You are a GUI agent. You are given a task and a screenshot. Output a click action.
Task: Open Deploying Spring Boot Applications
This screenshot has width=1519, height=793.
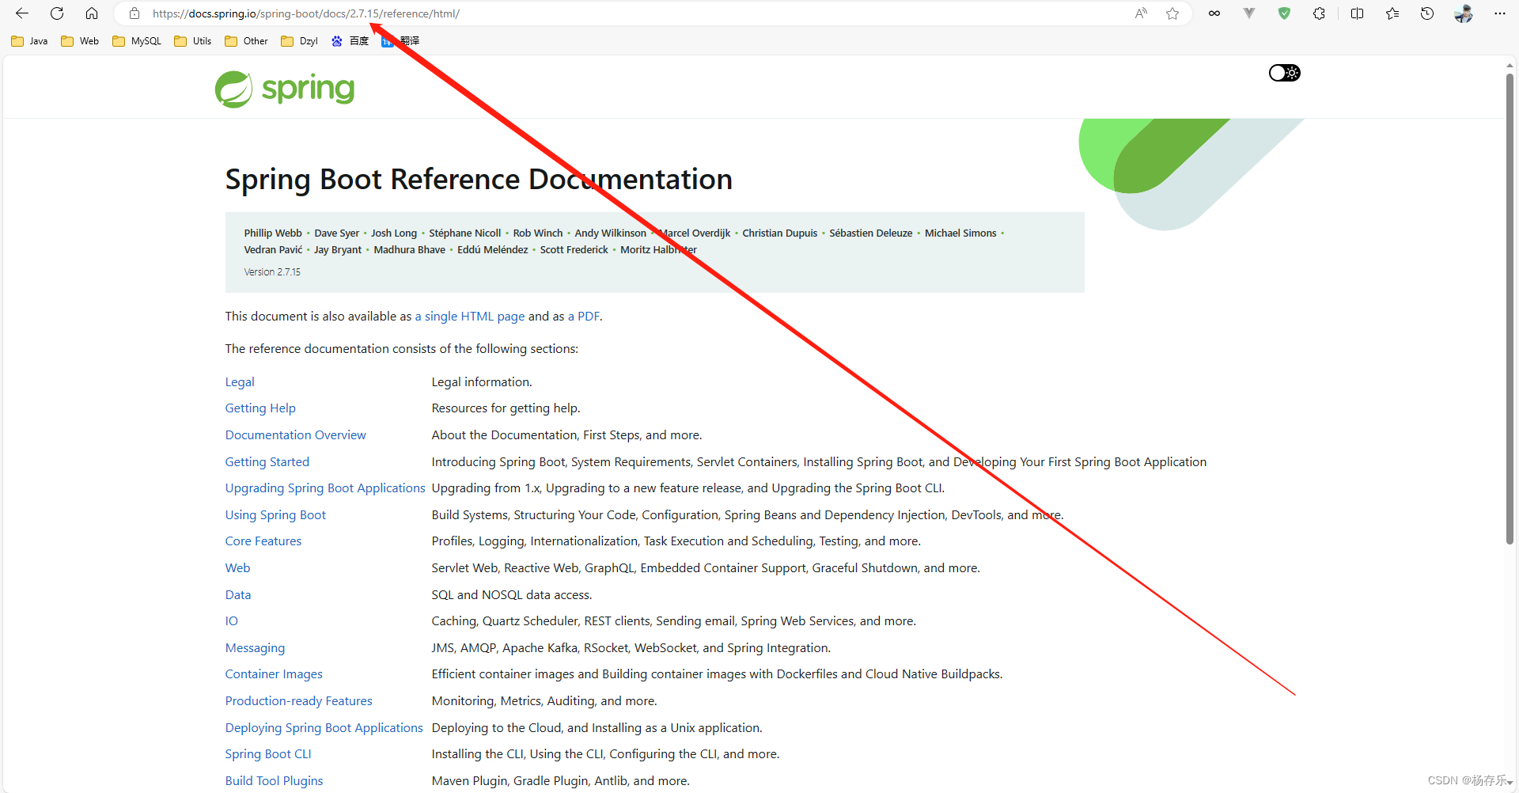point(324,728)
